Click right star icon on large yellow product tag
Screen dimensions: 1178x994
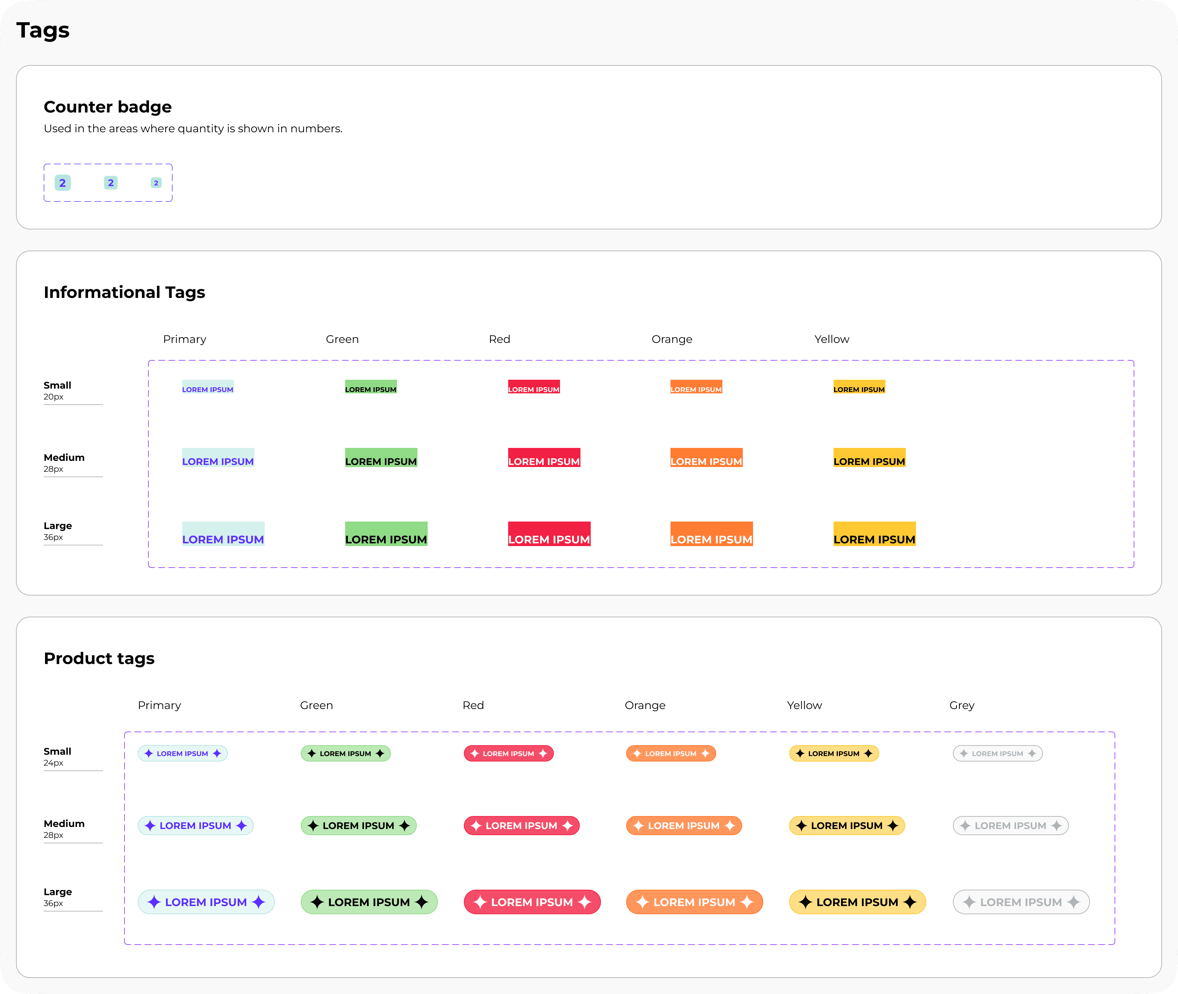910,902
